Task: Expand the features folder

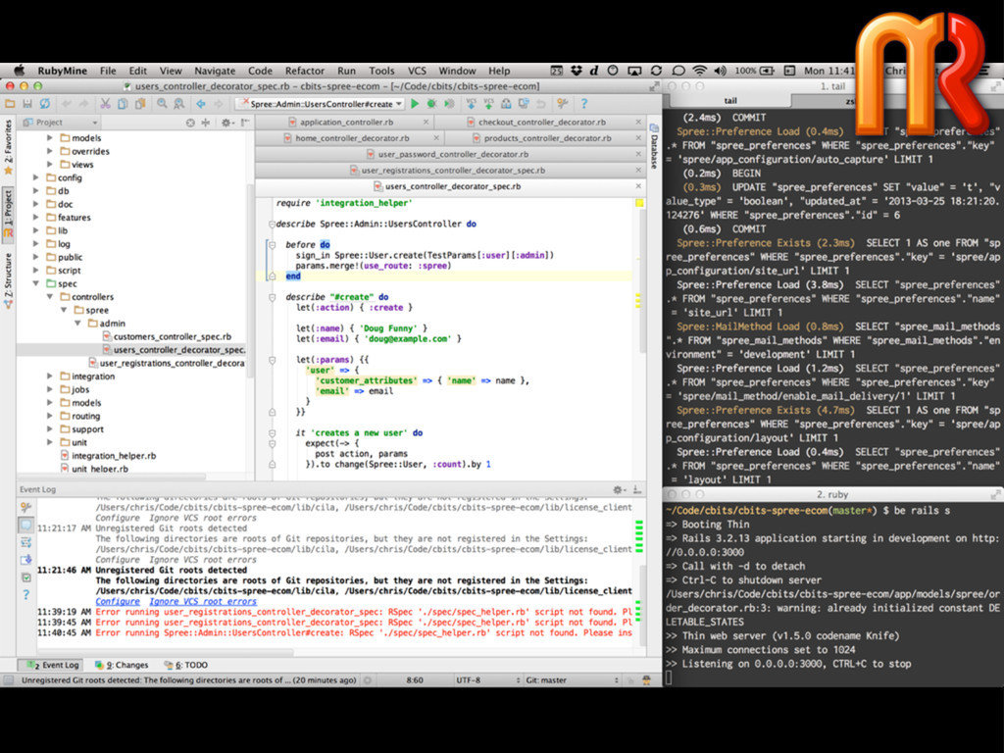Action: (36, 218)
